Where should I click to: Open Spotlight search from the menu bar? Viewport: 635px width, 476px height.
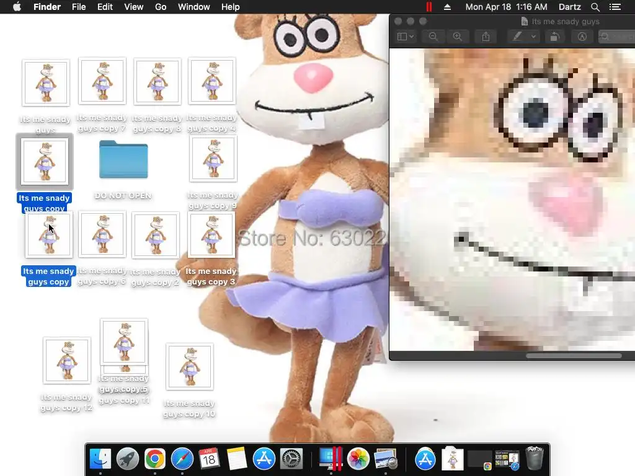595,7
